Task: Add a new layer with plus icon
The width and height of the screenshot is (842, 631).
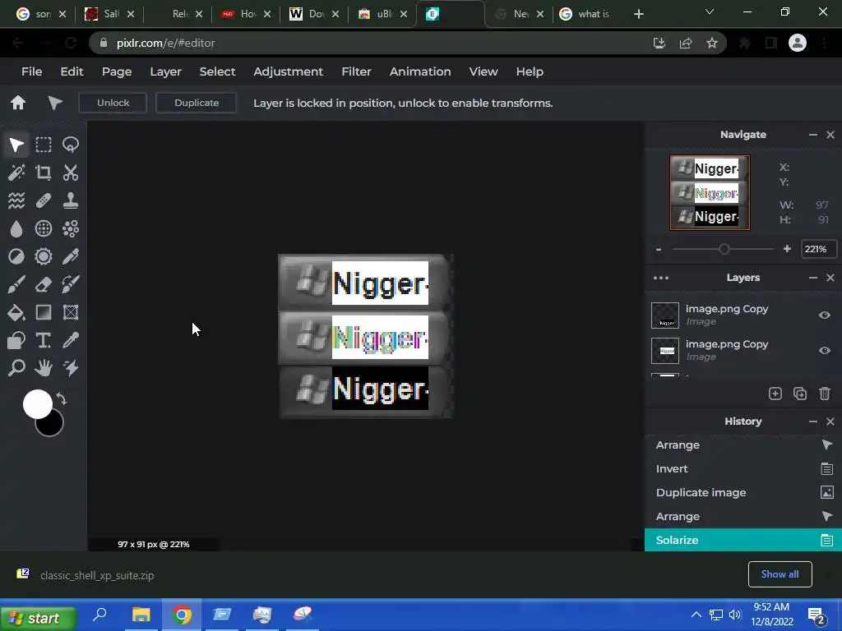Action: point(775,394)
